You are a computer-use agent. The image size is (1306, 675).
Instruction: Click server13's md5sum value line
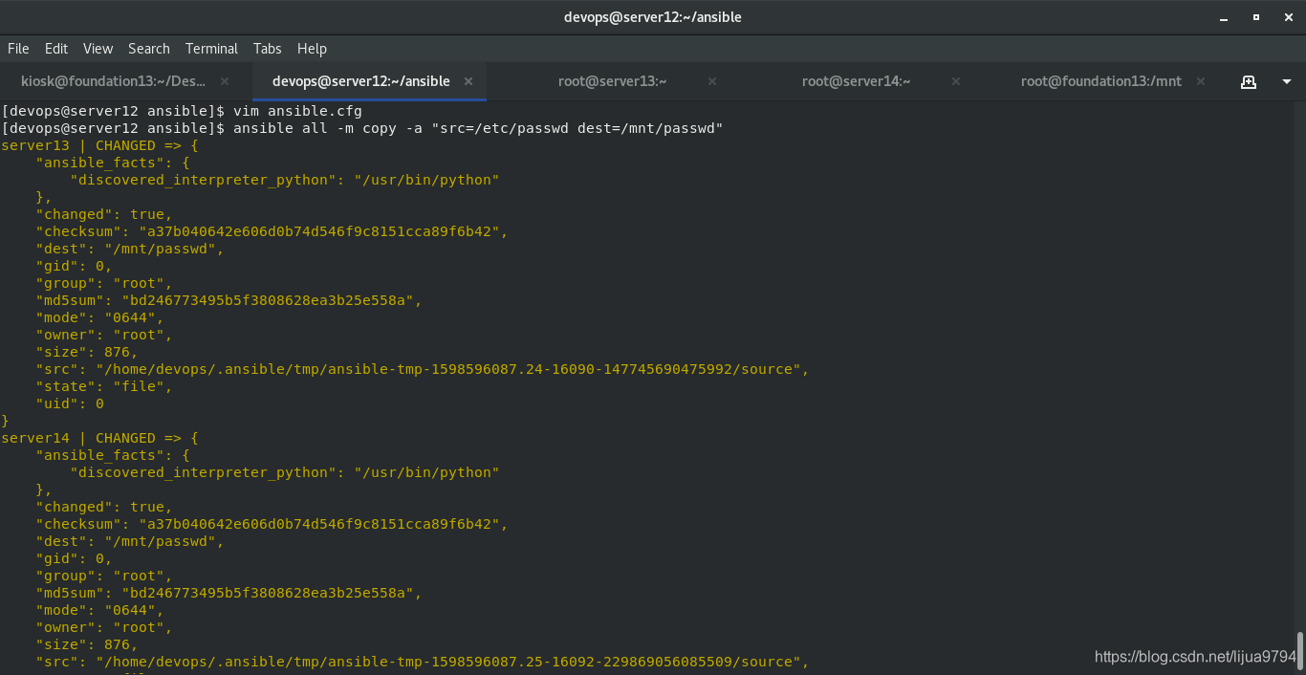point(229,300)
